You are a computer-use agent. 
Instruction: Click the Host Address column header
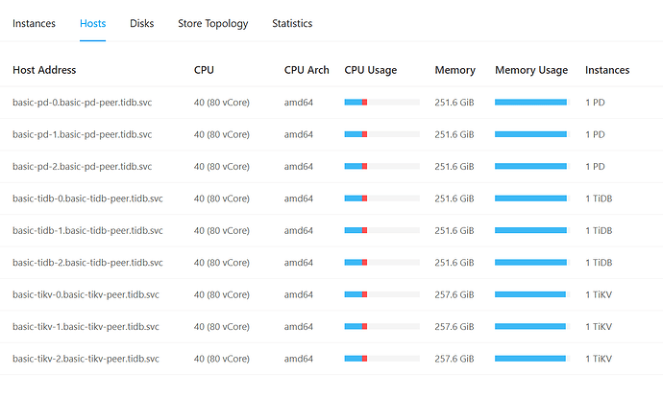click(x=44, y=70)
